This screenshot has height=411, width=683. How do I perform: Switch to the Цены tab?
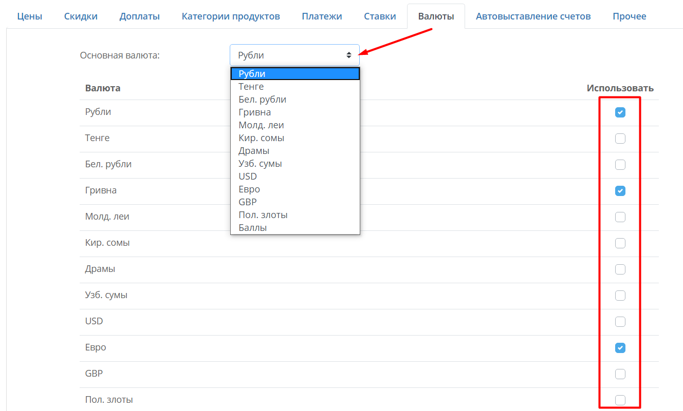30,16
